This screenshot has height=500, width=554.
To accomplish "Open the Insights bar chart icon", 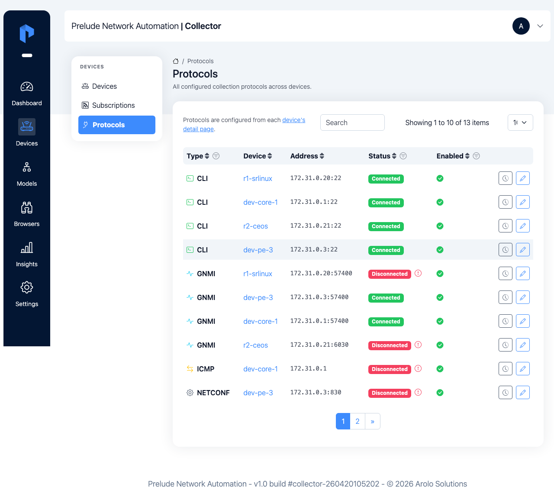I will 27,248.
